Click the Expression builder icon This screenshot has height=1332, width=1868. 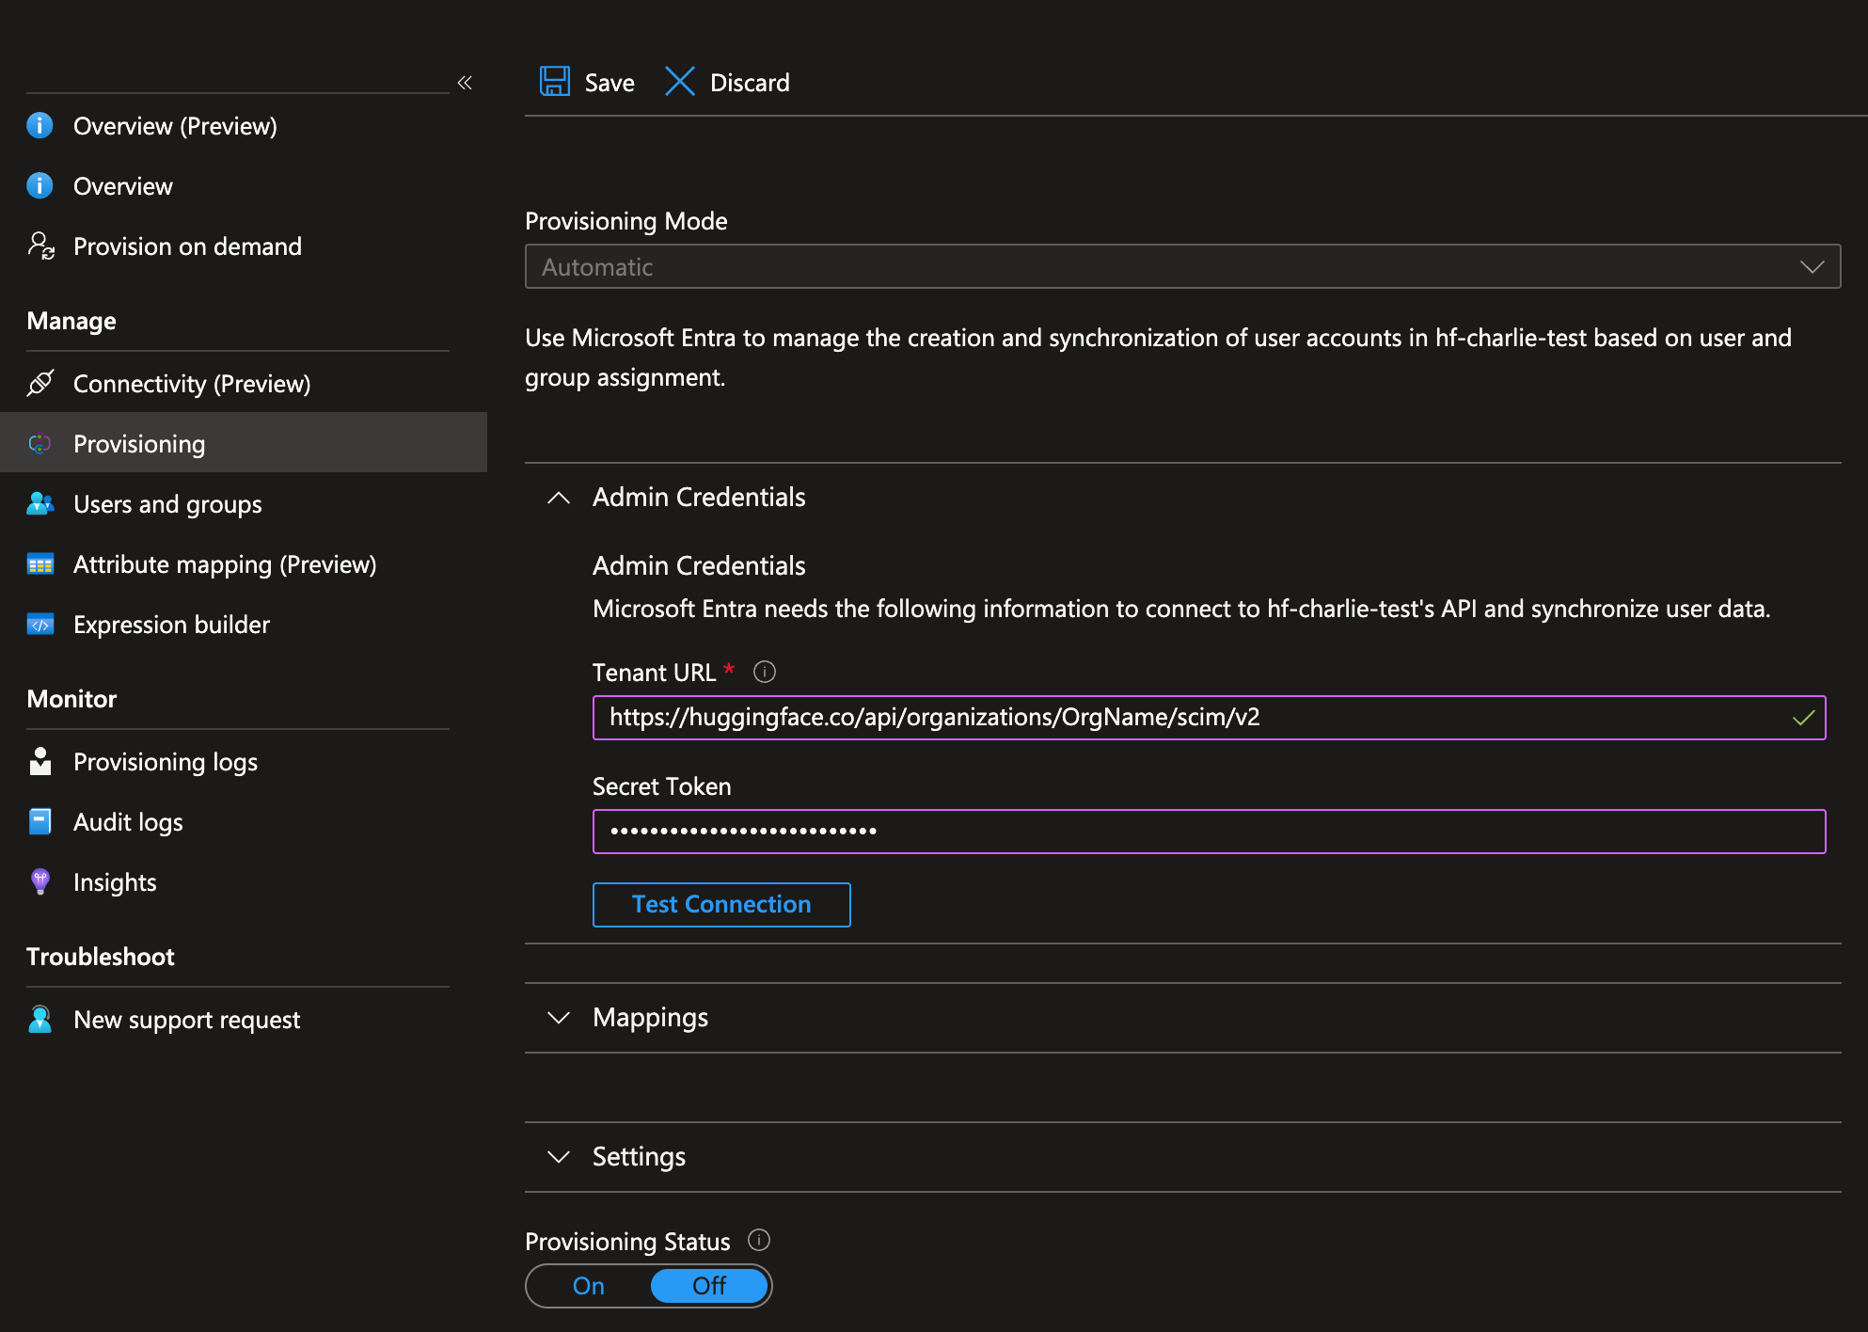pyautogui.click(x=40, y=624)
